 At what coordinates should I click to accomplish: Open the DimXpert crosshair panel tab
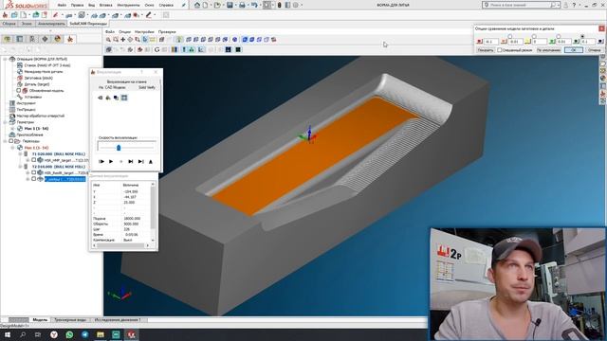point(45,39)
